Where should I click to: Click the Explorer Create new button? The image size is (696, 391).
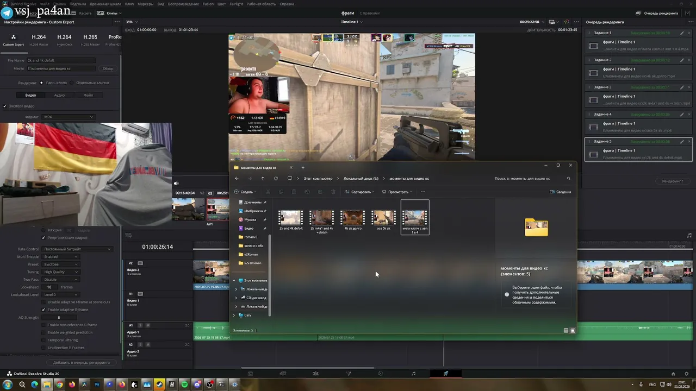click(244, 192)
